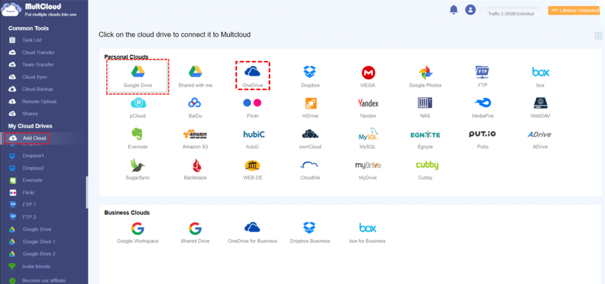Add an FTP cloud connection
The height and width of the screenshot is (284, 605).
coord(483,77)
